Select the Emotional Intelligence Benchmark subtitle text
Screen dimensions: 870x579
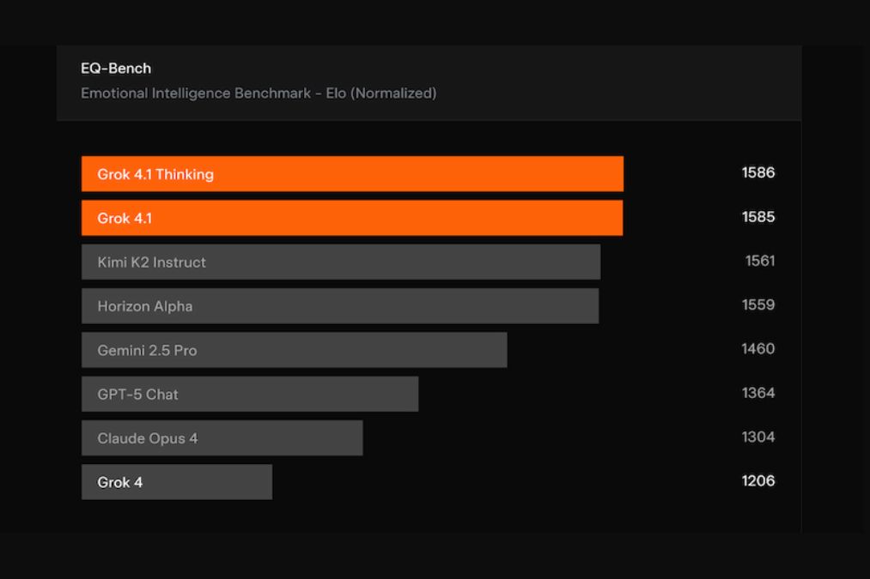[258, 93]
